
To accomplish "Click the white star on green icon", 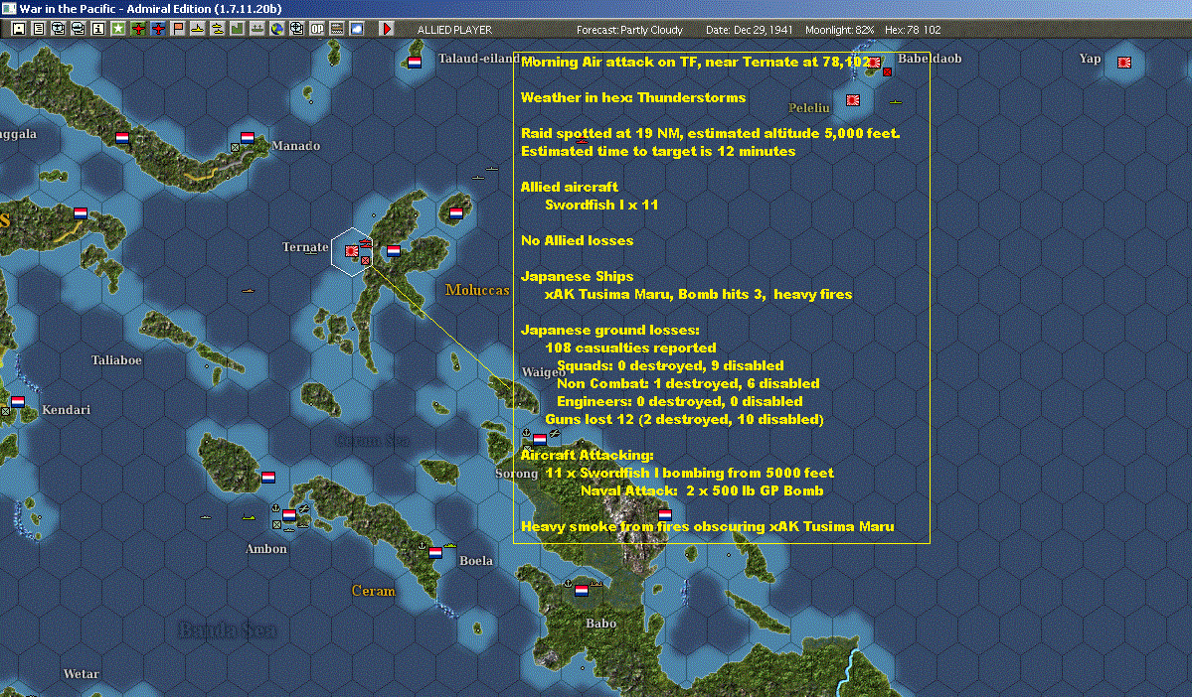I will (118, 29).
